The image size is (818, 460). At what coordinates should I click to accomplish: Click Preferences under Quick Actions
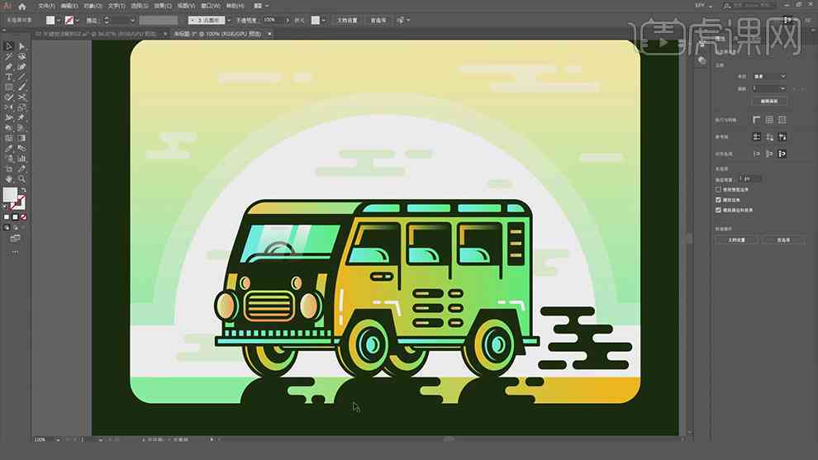pos(783,239)
